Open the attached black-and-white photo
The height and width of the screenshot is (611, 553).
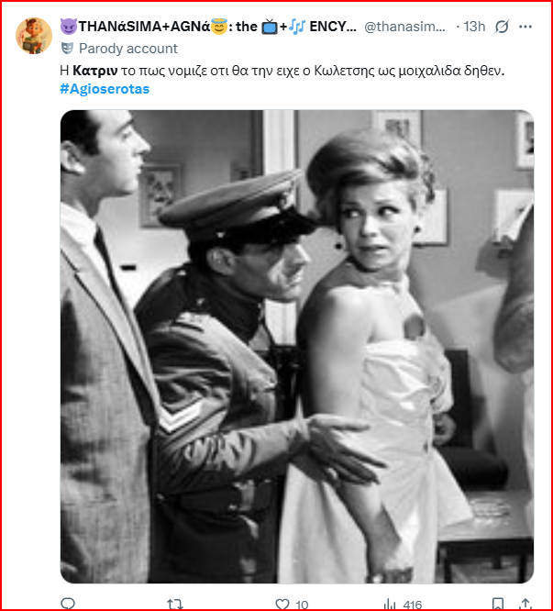click(297, 347)
